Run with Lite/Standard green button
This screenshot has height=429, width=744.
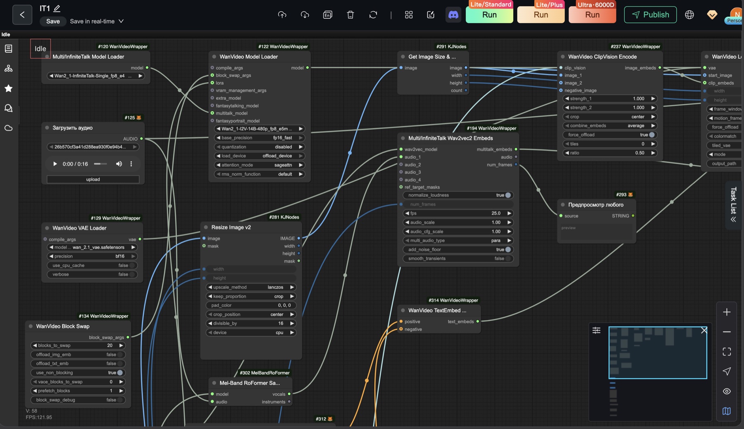[489, 15]
